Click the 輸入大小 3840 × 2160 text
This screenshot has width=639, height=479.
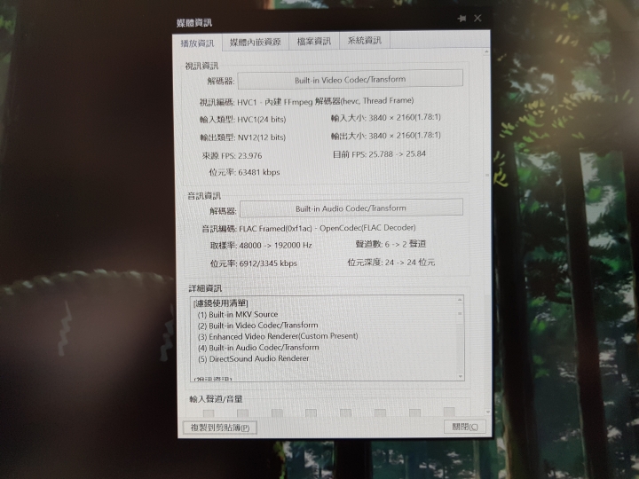(385, 118)
